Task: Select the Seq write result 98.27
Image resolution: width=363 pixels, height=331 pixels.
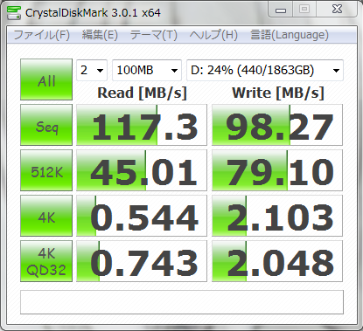Action: pyautogui.click(x=277, y=125)
